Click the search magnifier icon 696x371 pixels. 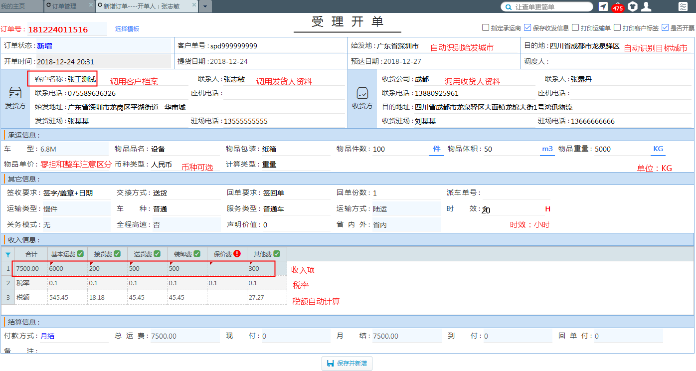point(508,7)
